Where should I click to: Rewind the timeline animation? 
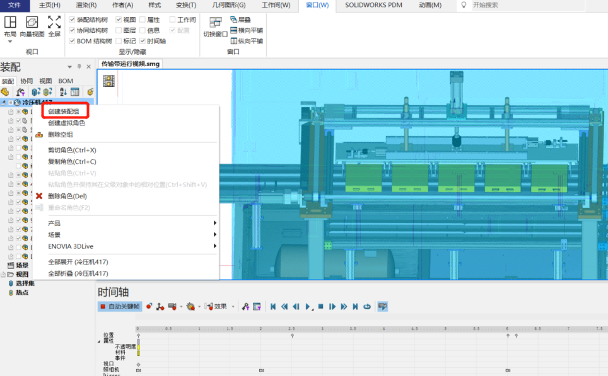(284, 306)
